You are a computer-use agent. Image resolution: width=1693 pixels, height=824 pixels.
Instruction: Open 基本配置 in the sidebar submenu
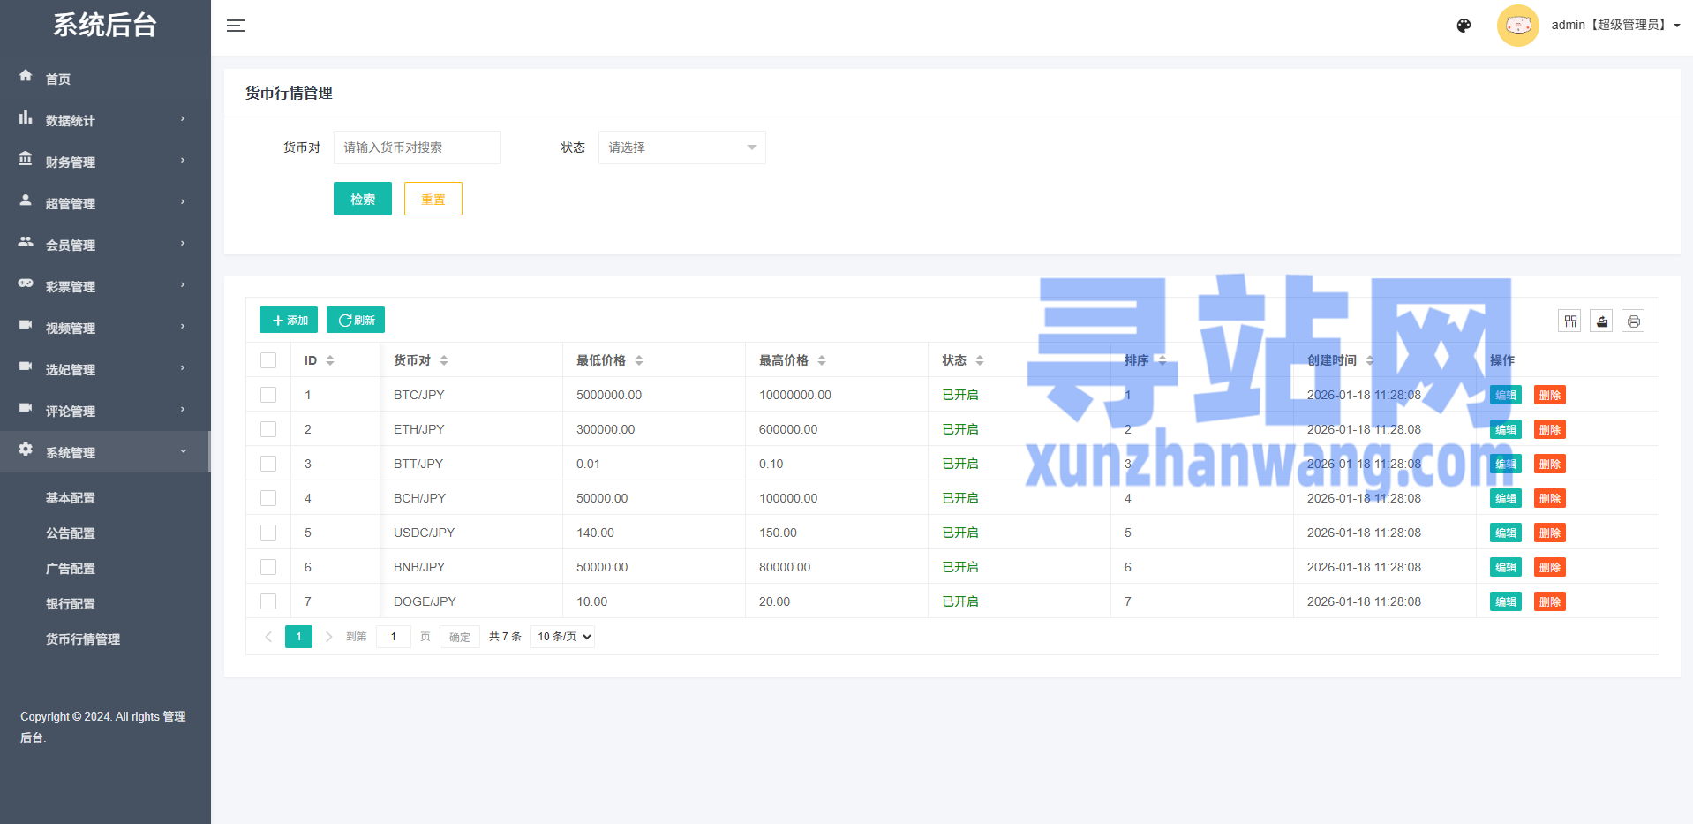(x=71, y=498)
